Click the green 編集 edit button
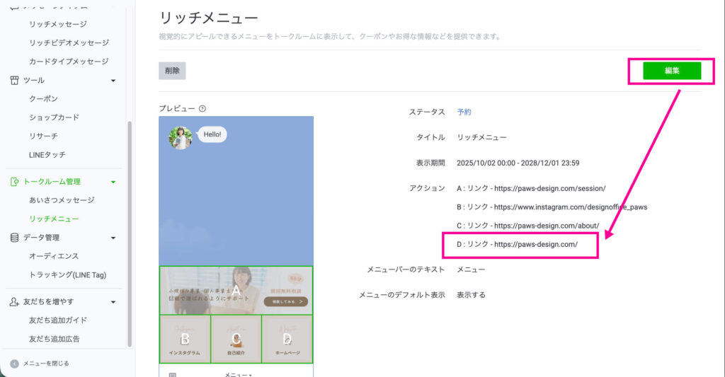 tap(671, 71)
